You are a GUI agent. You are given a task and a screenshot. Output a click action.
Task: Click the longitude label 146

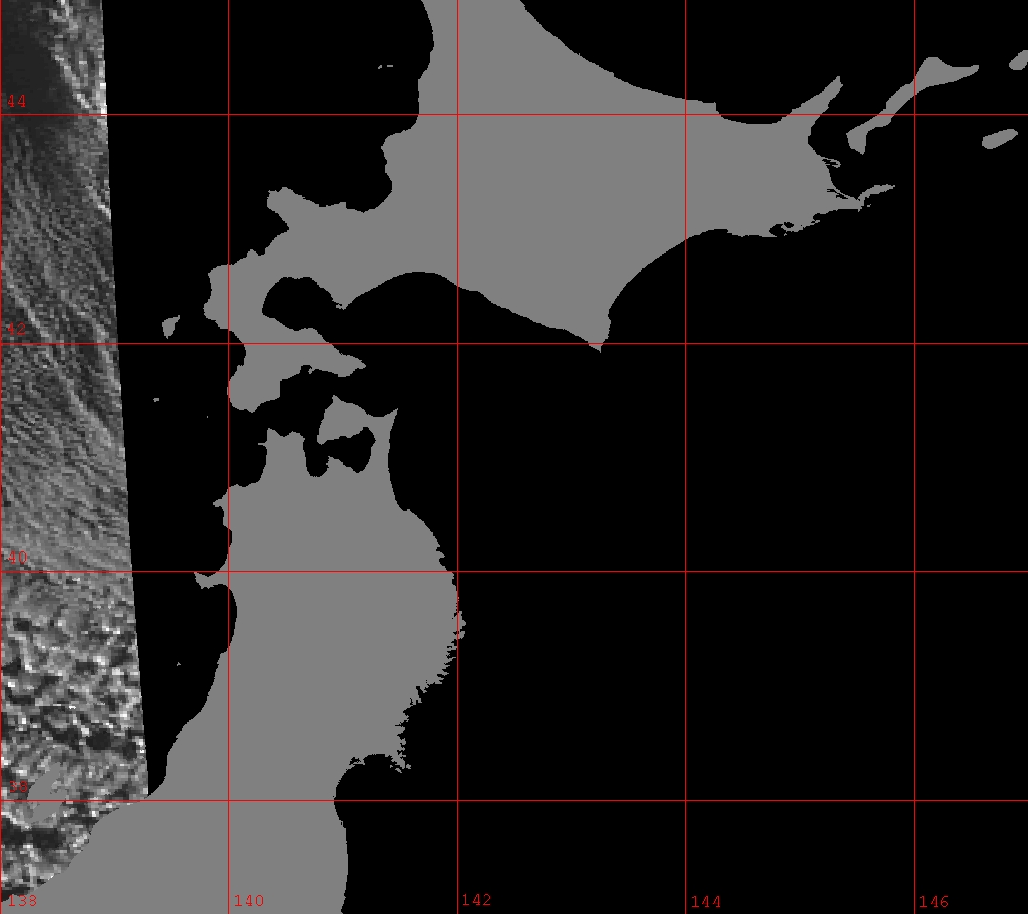934,901
